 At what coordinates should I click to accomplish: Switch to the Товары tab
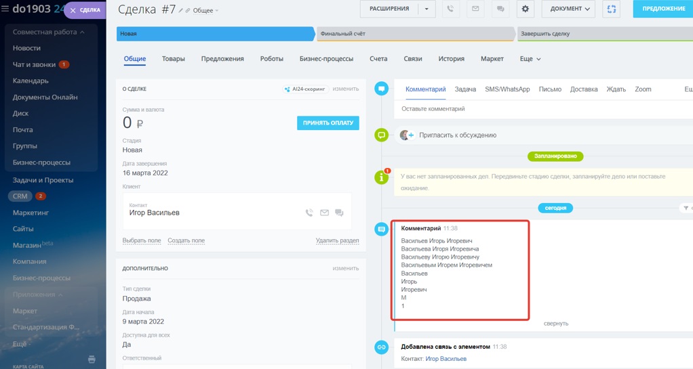click(174, 59)
